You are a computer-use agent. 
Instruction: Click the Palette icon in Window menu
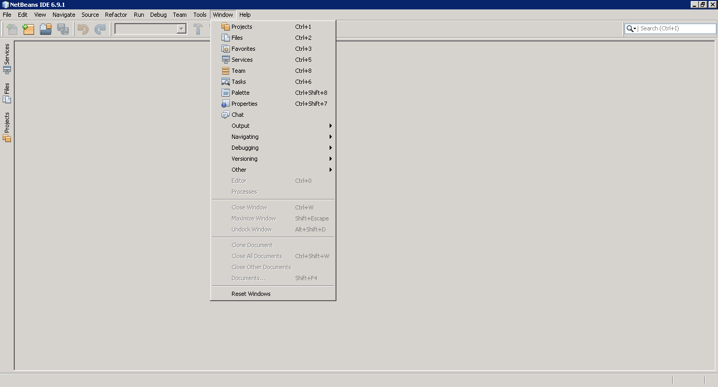pyautogui.click(x=226, y=93)
